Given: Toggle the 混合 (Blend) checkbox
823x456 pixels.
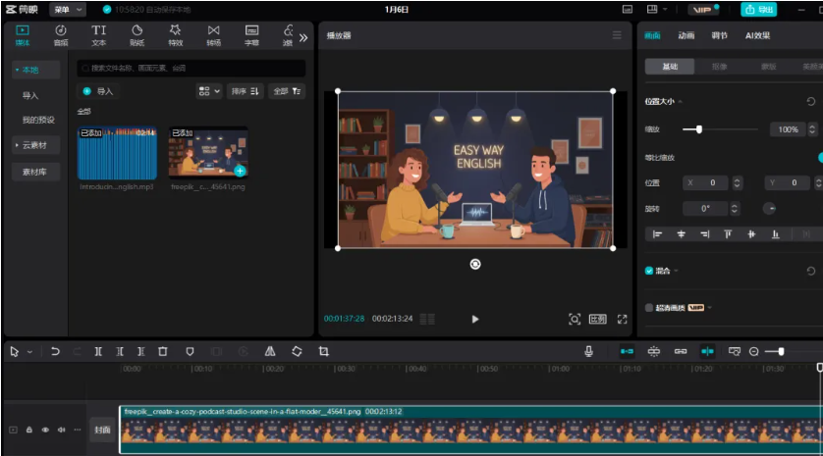Looking at the screenshot, I should pyautogui.click(x=649, y=271).
